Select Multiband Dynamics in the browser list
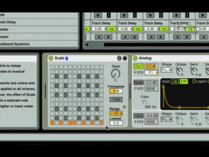Screen dimensions: 209x157 (39, 44)
